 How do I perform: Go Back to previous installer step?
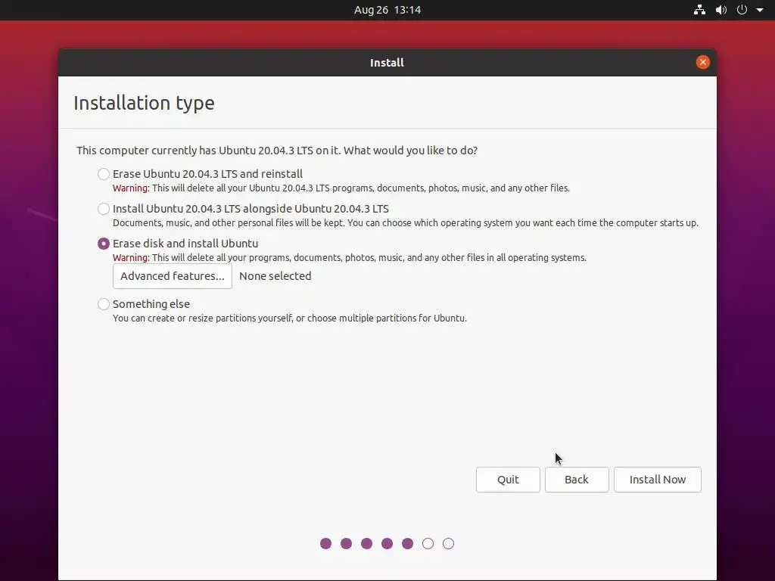[577, 480]
